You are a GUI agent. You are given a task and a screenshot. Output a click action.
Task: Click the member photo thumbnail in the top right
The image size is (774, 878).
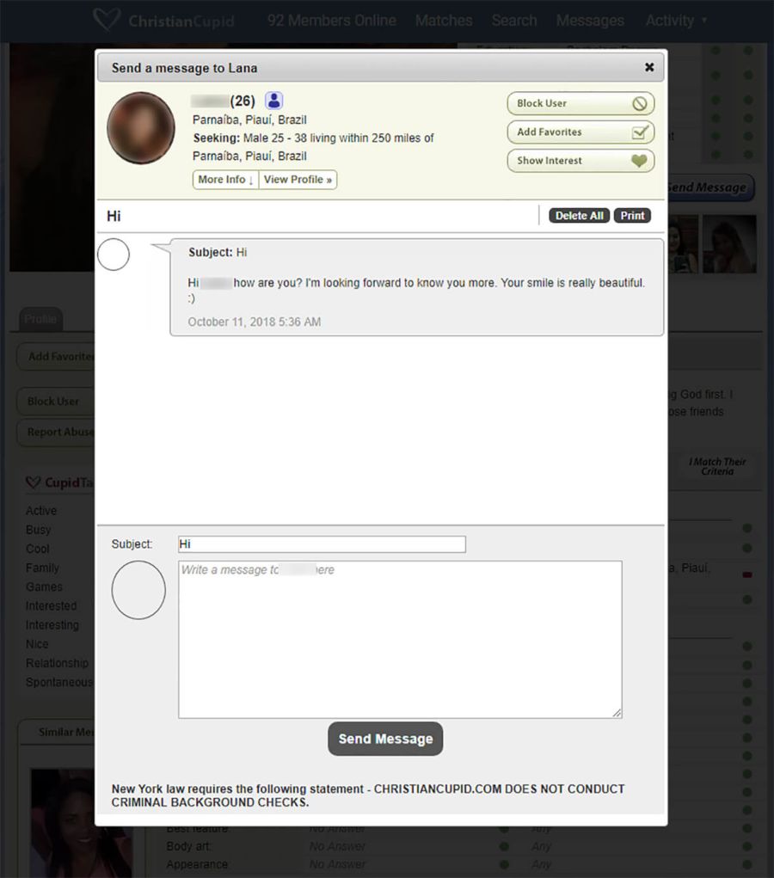click(x=729, y=244)
